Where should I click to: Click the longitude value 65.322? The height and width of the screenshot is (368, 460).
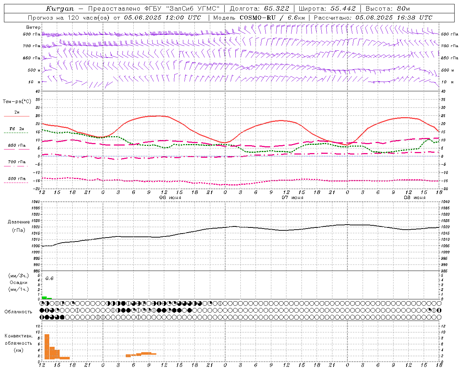click(x=276, y=9)
